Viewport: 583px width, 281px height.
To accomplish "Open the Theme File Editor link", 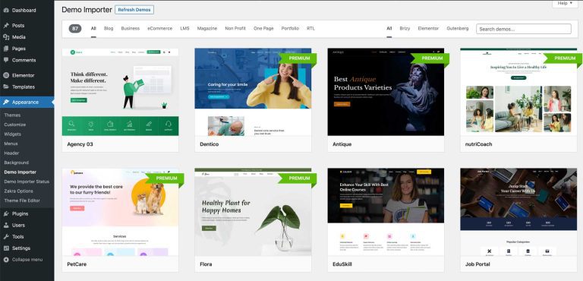I will click(22, 200).
